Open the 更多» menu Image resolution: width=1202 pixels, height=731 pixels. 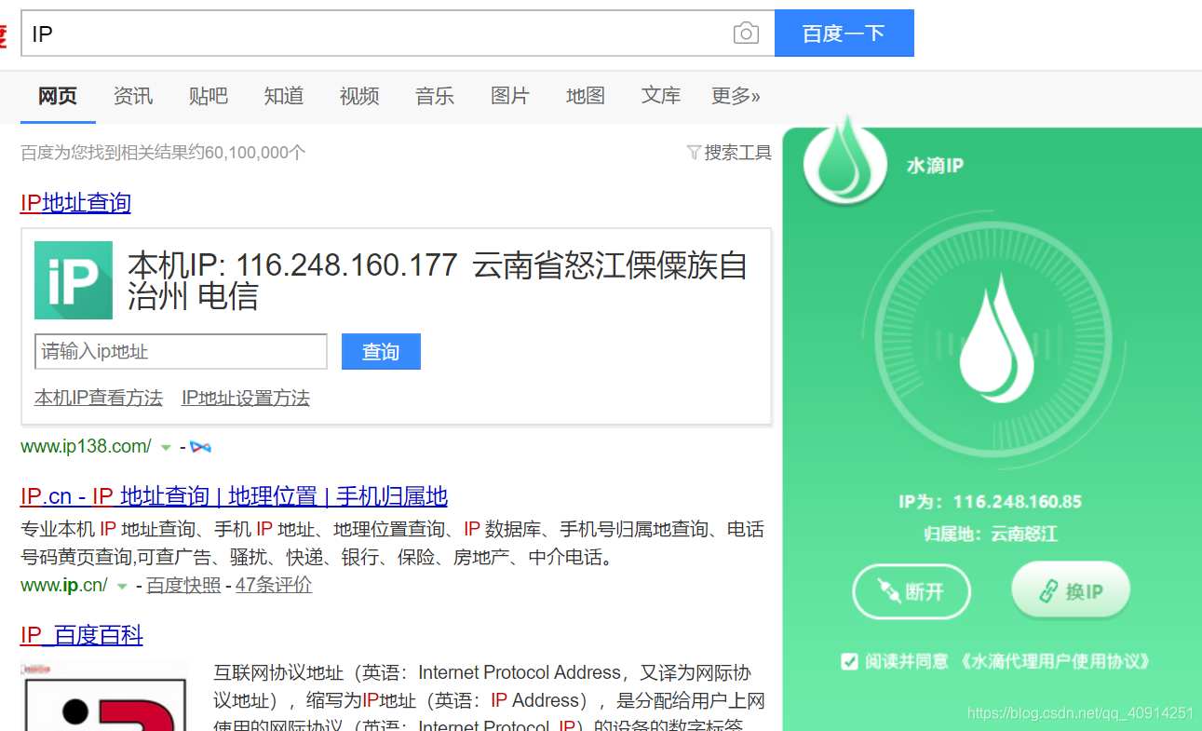point(736,95)
